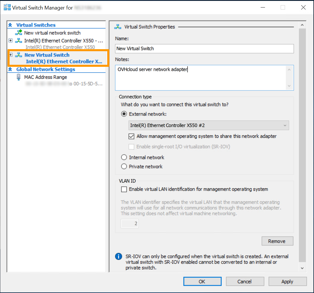Click into the Name text field
This screenshot has width=314, height=293.
tap(204, 49)
